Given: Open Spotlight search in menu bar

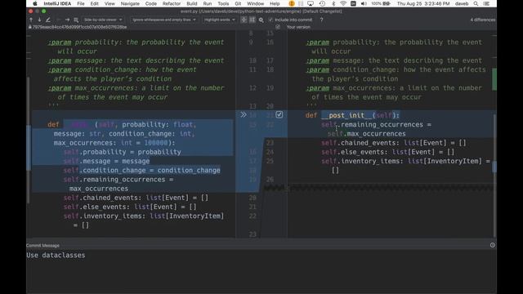Looking at the screenshot, I should click(476, 3).
